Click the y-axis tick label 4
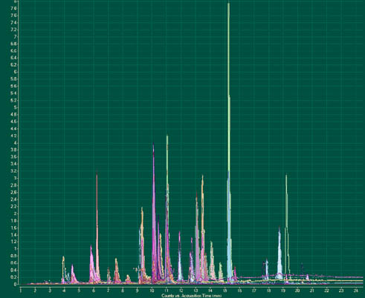Viewport: 365px width, 298px height. tap(16, 143)
